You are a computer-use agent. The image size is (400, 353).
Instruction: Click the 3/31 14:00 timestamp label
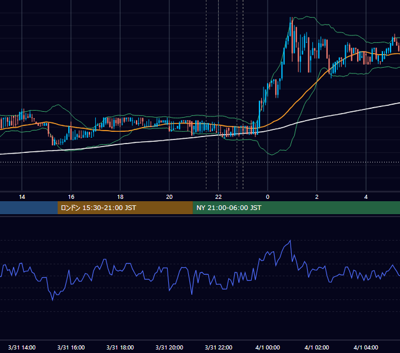22,347
